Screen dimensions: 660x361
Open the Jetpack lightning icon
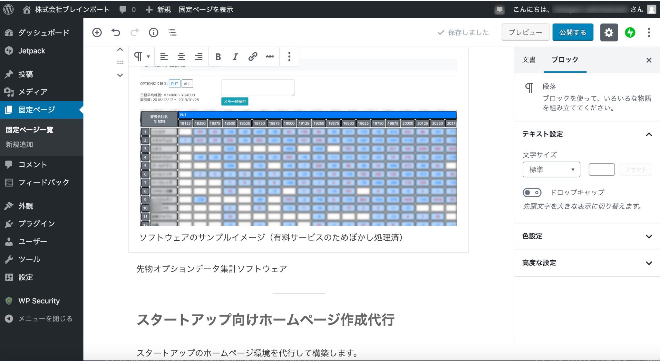pos(630,32)
